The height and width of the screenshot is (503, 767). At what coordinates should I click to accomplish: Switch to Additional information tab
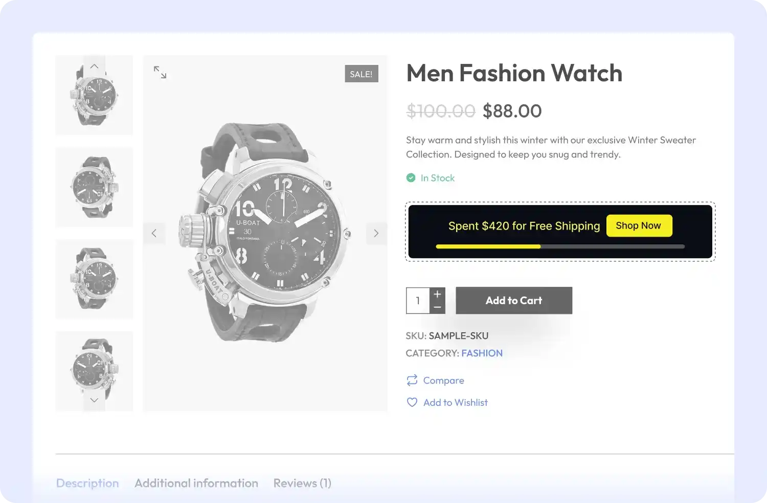coord(196,483)
